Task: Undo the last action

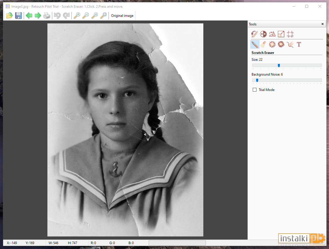Action: coord(57,15)
